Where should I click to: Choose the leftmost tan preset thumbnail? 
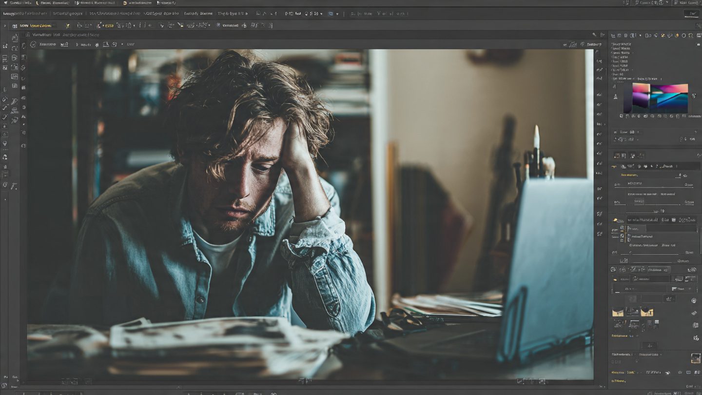(x=618, y=312)
